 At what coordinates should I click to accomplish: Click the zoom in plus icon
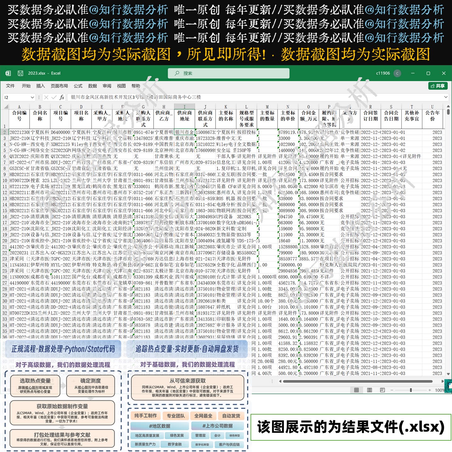click(x=430, y=390)
